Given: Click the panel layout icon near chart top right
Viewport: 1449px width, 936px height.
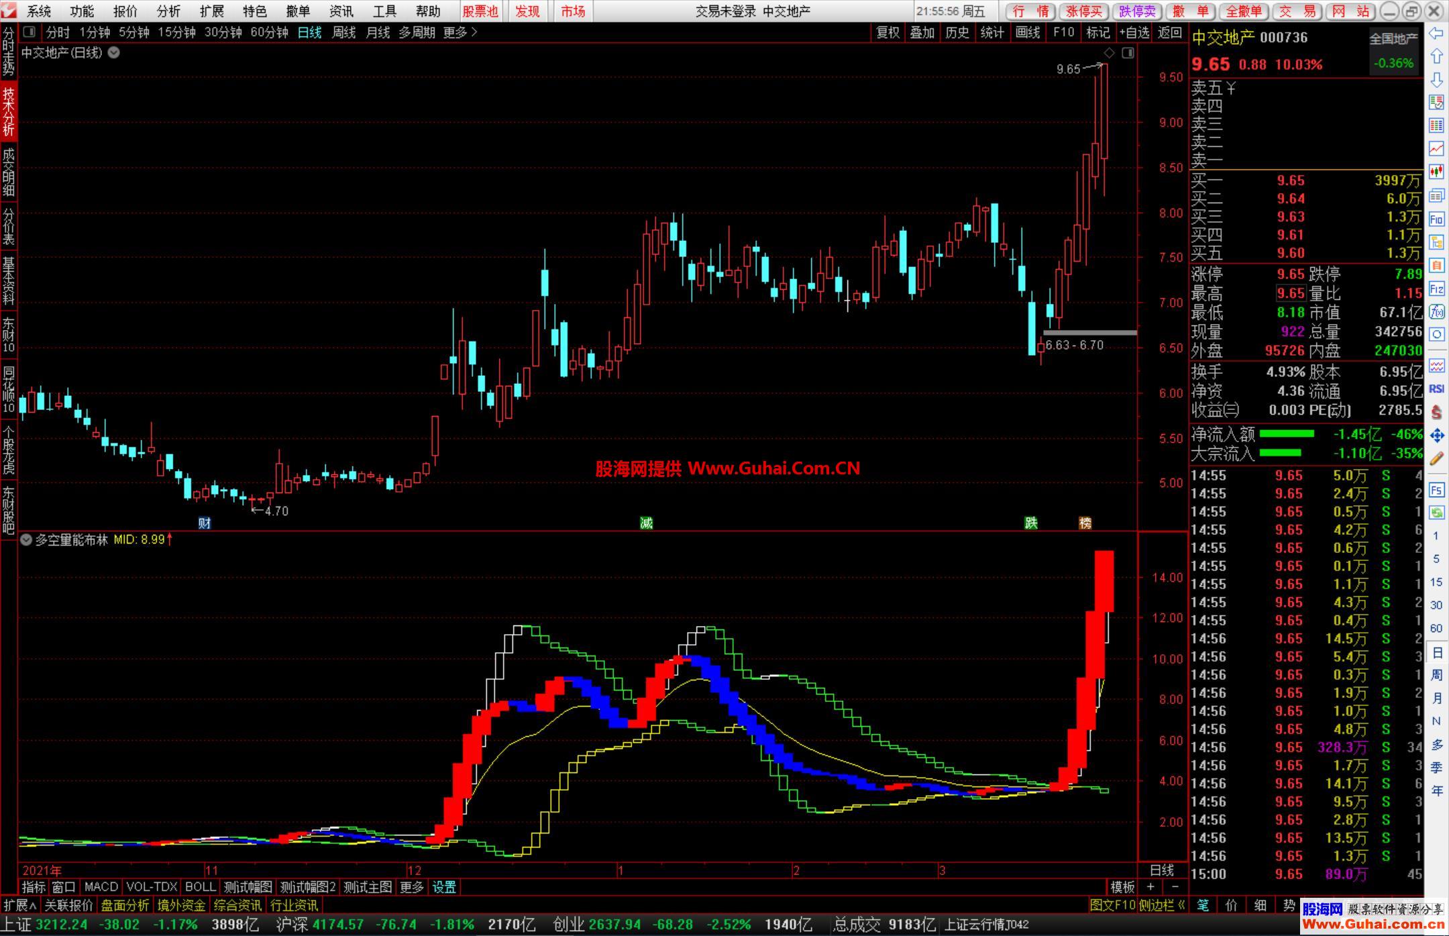Looking at the screenshot, I should coord(1128,53).
